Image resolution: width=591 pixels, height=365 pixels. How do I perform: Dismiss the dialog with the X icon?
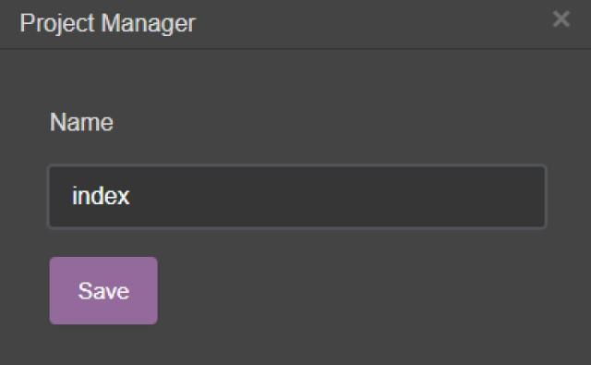click(x=561, y=18)
